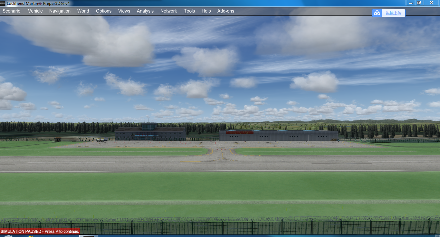440x237 pixels.
Task: Click the Prepar3D icon in title bar
Action: coord(3,3)
